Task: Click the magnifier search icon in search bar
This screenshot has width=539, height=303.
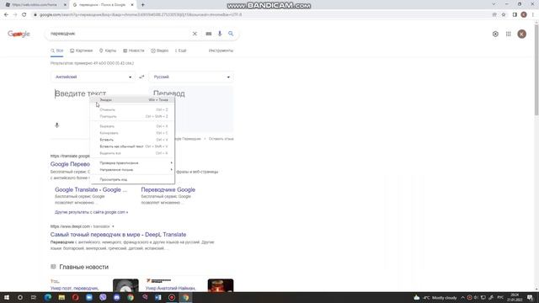Action: [231, 34]
